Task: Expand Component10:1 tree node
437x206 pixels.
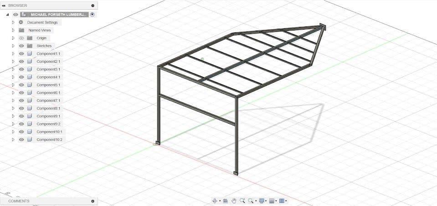Action: click(x=13, y=132)
